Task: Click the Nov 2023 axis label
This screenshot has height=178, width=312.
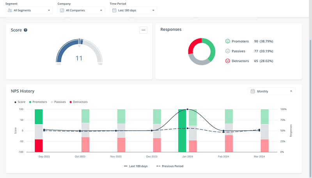Action: coord(116,157)
